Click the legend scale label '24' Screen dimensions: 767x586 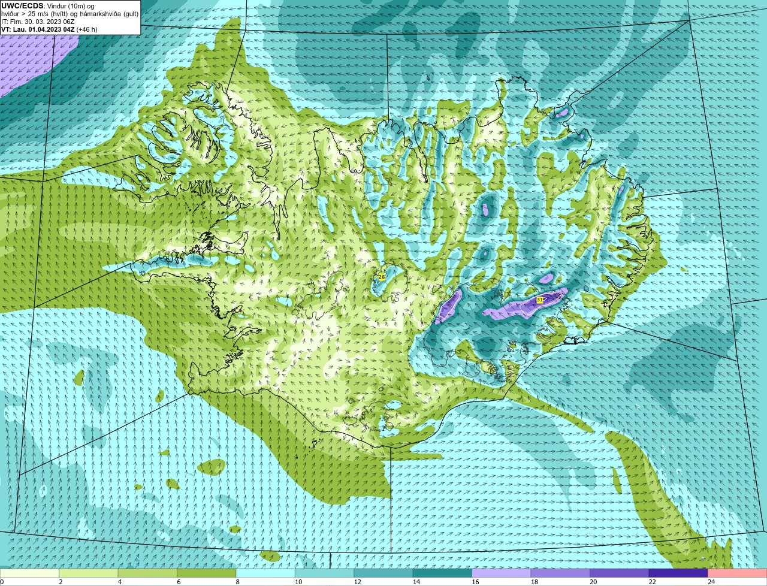tap(711, 582)
